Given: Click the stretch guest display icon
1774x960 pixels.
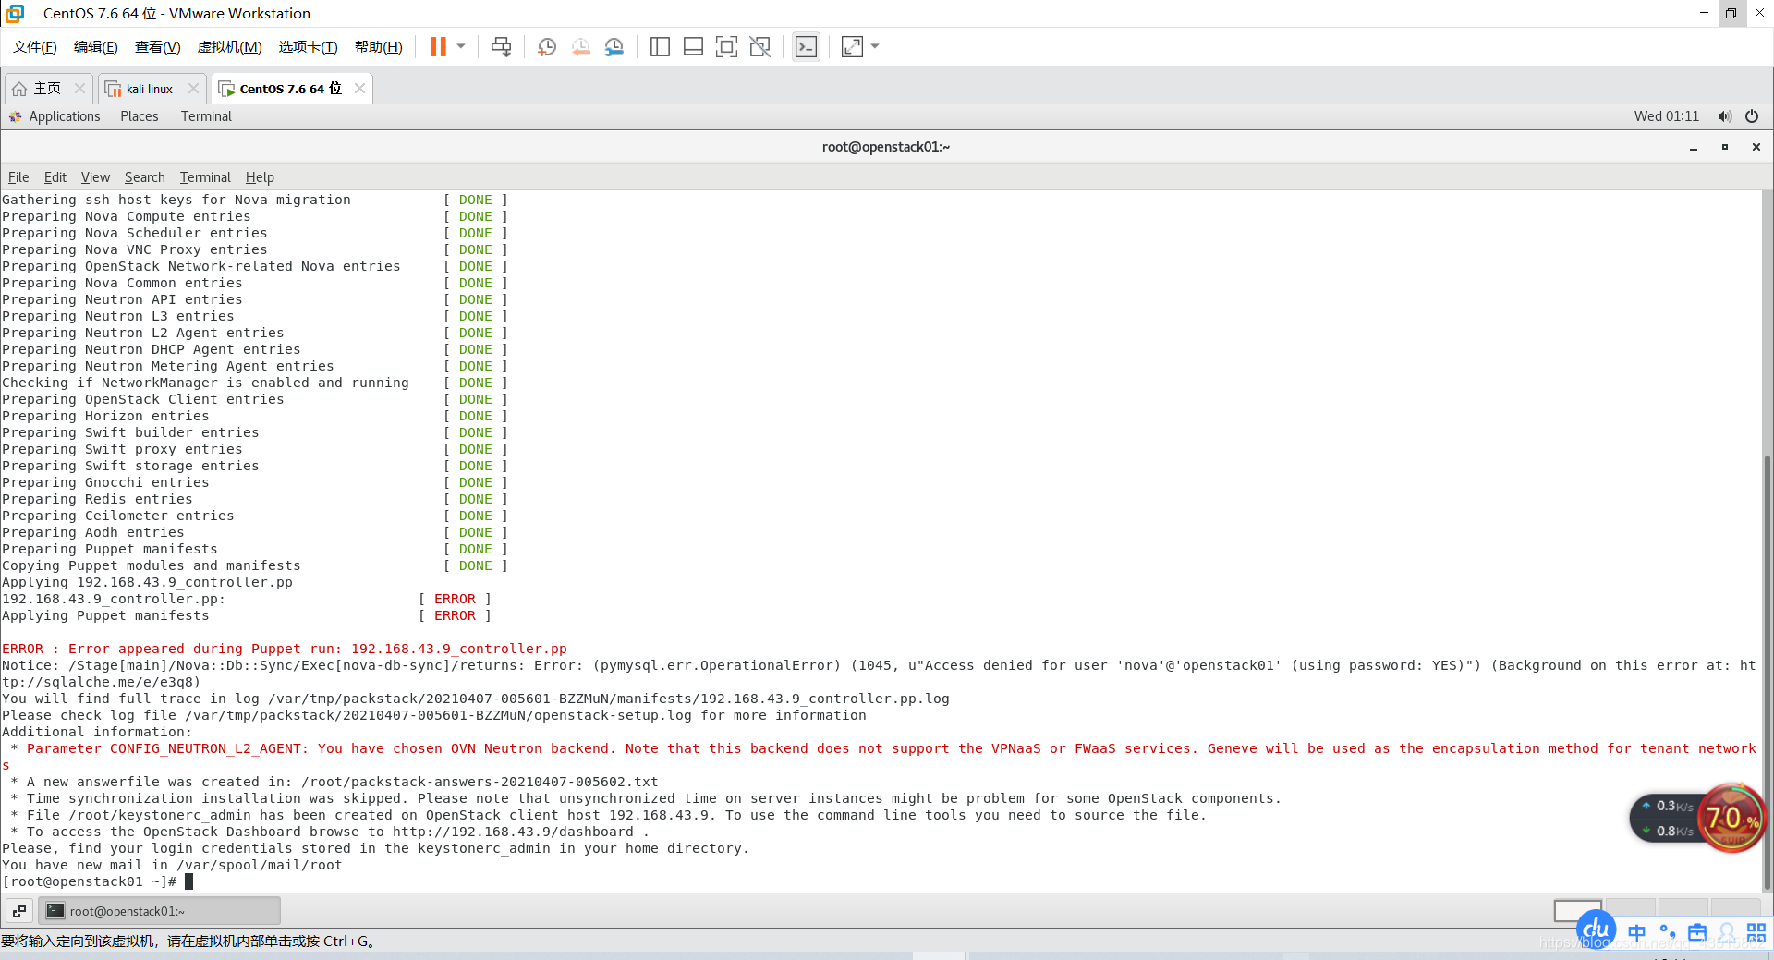Looking at the screenshot, I should point(852,46).
